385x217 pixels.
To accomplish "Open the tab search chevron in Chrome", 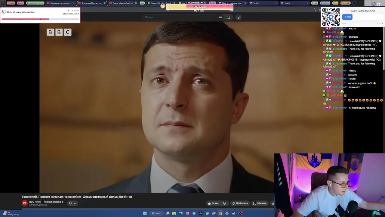I will 3,3.
